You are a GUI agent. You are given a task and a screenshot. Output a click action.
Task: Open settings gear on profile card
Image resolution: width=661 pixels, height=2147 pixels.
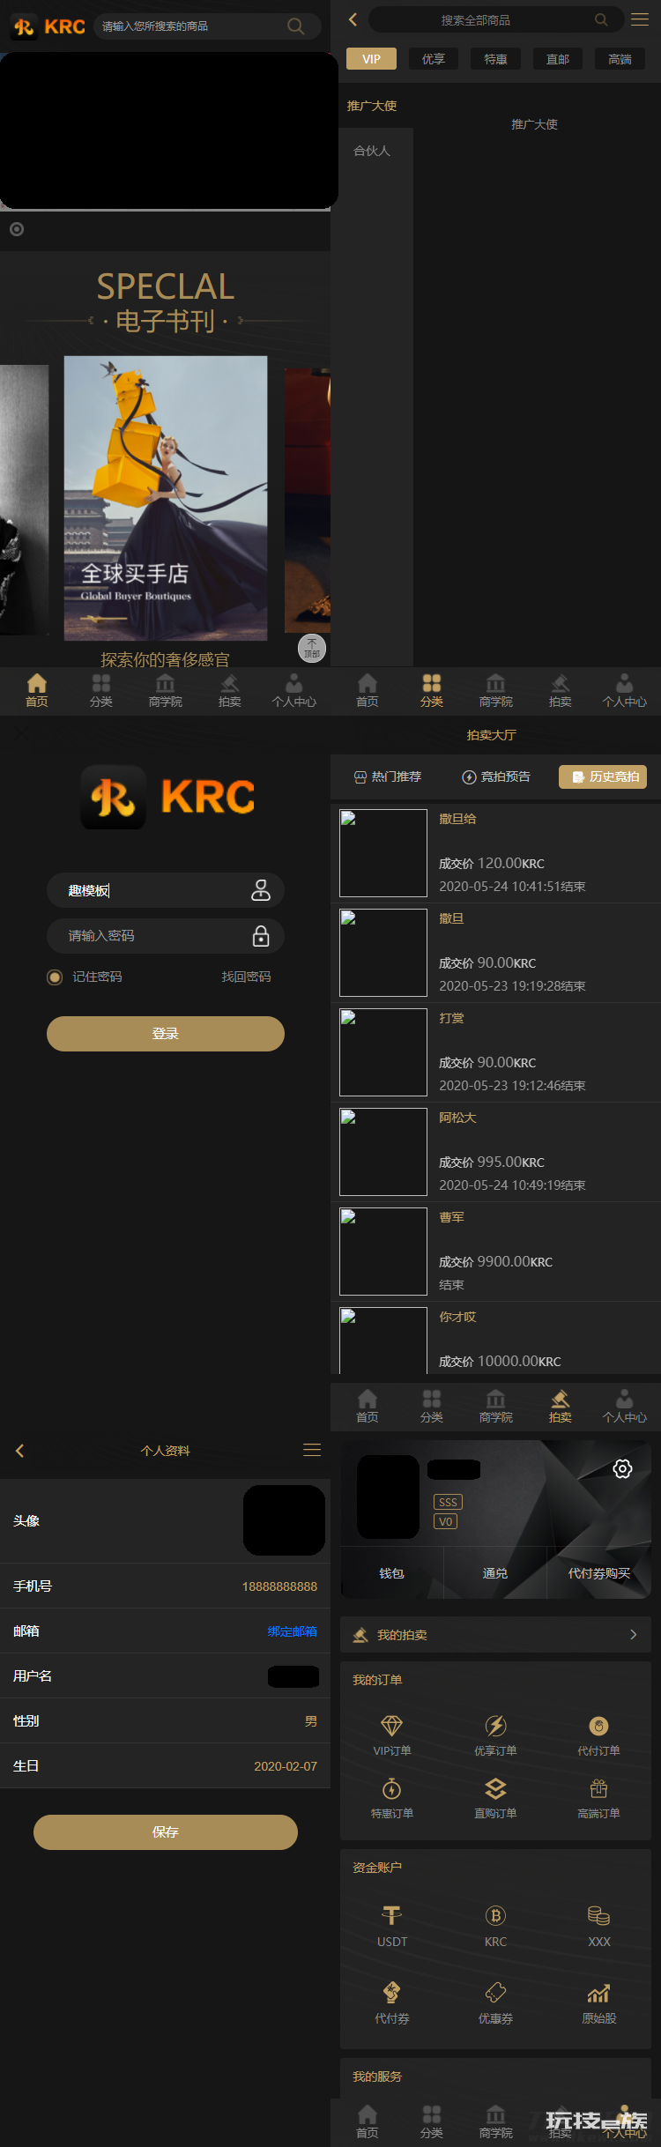pyautogui.click(x=622, y=1468)
